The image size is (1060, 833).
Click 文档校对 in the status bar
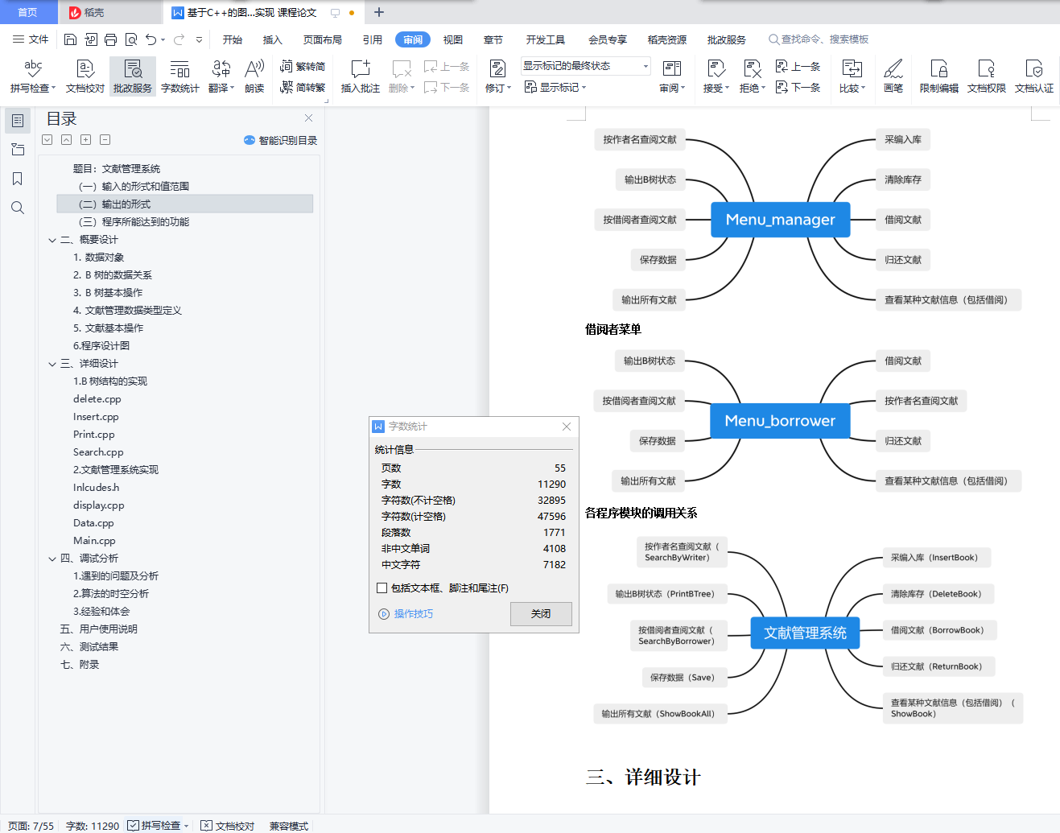point(228,826)
